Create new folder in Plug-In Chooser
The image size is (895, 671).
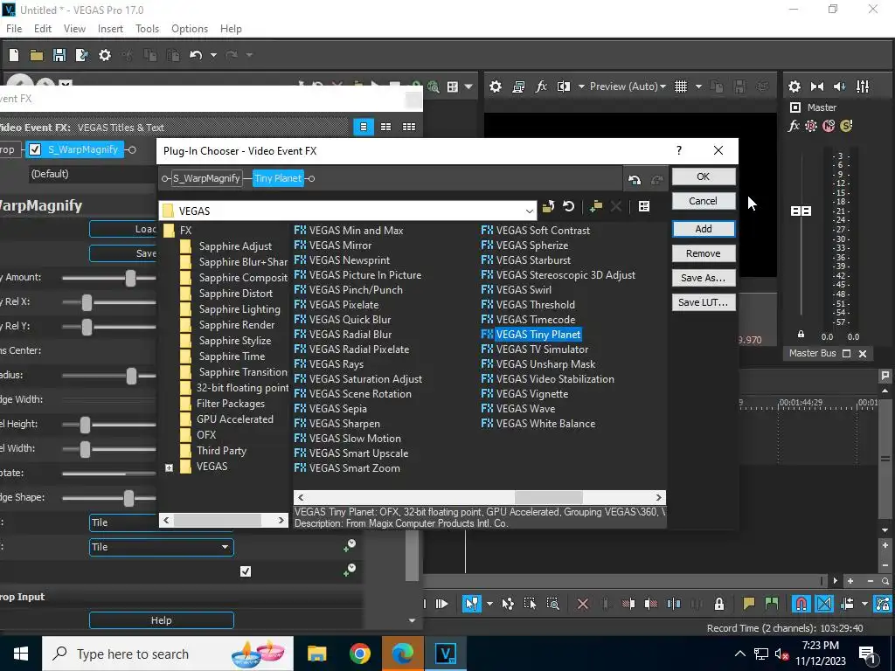pos(596,206)
